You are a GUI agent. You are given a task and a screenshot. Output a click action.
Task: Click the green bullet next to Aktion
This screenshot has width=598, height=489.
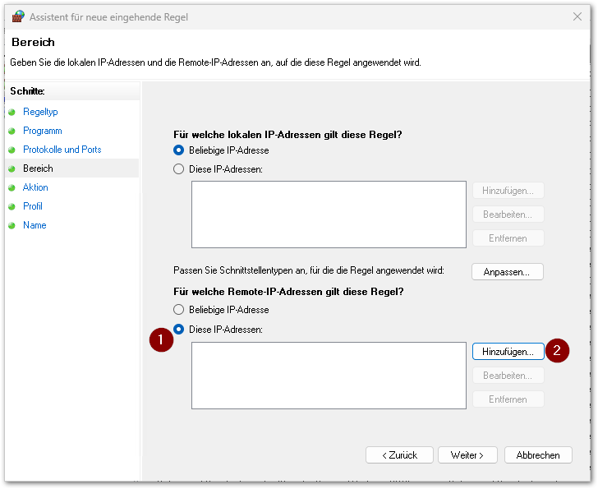point(11,187)
